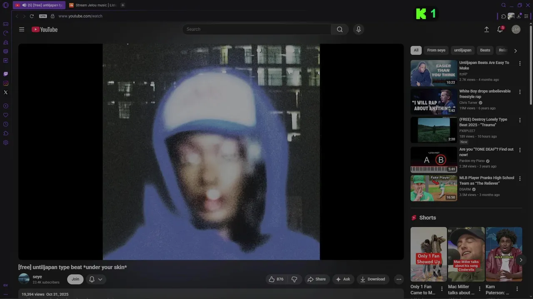View site security lock icon

point(52,16)
